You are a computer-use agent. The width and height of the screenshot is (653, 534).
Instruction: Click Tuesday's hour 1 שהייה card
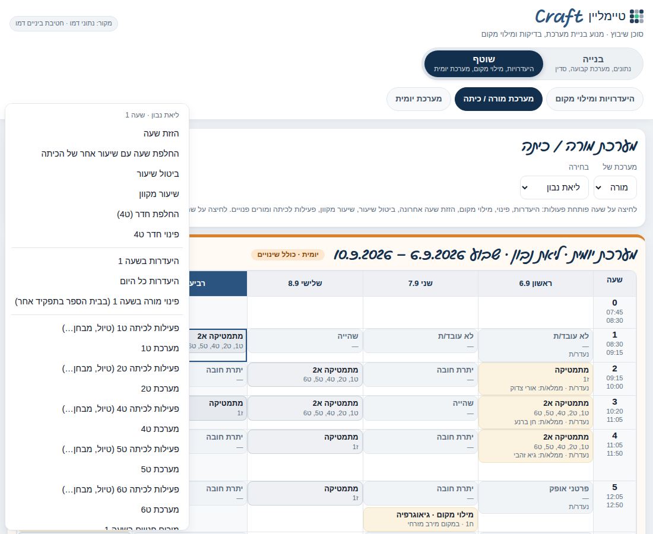[305, 341]
